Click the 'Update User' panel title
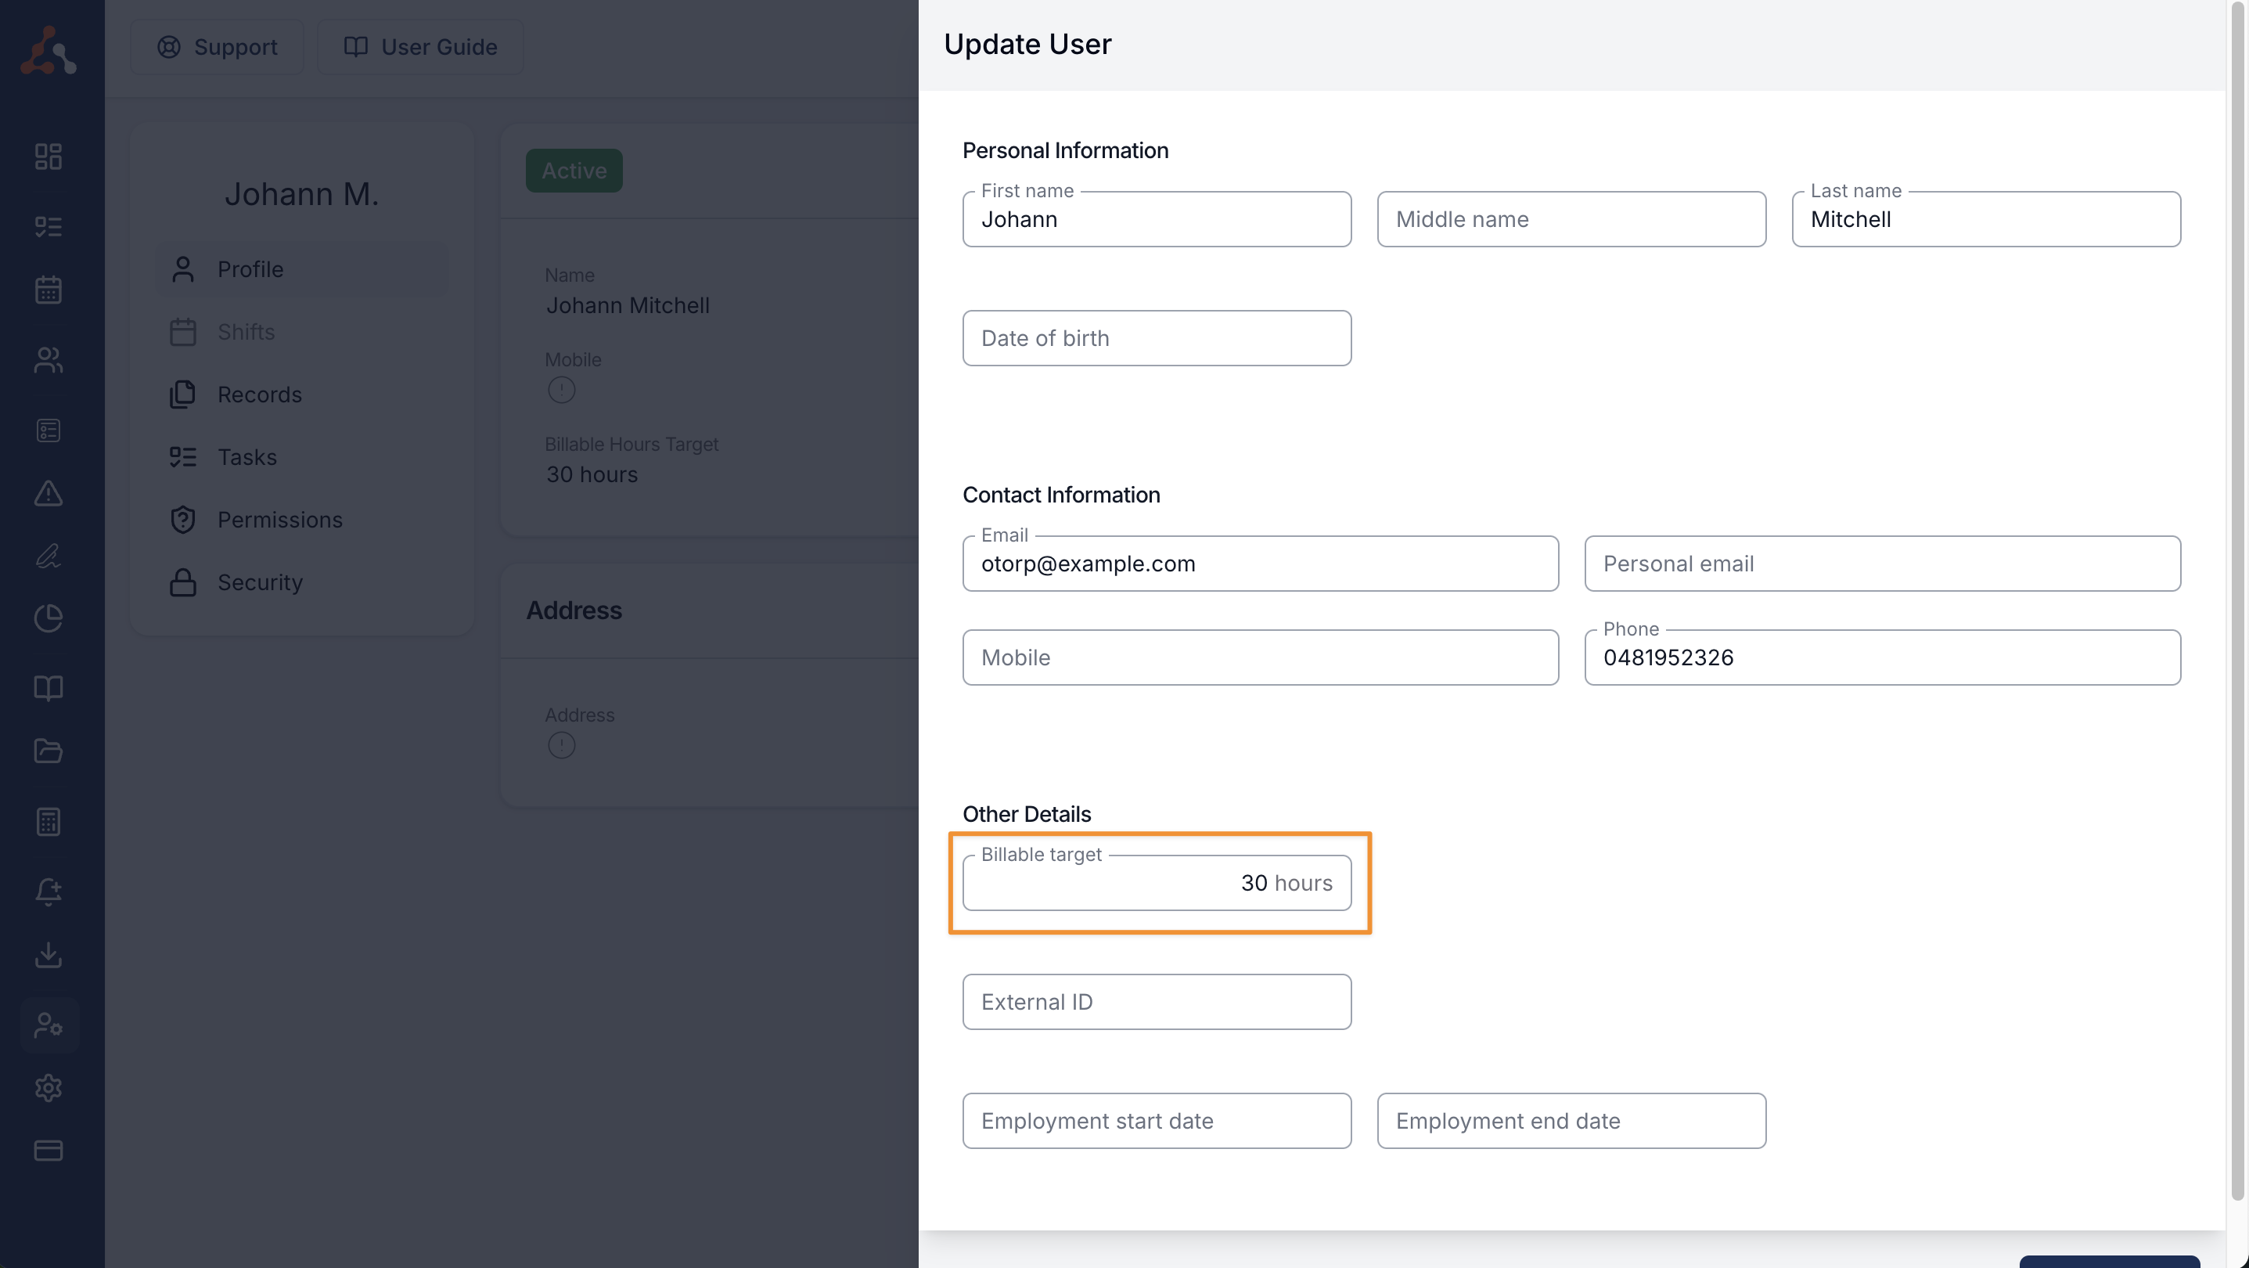 click(1027, 44)
